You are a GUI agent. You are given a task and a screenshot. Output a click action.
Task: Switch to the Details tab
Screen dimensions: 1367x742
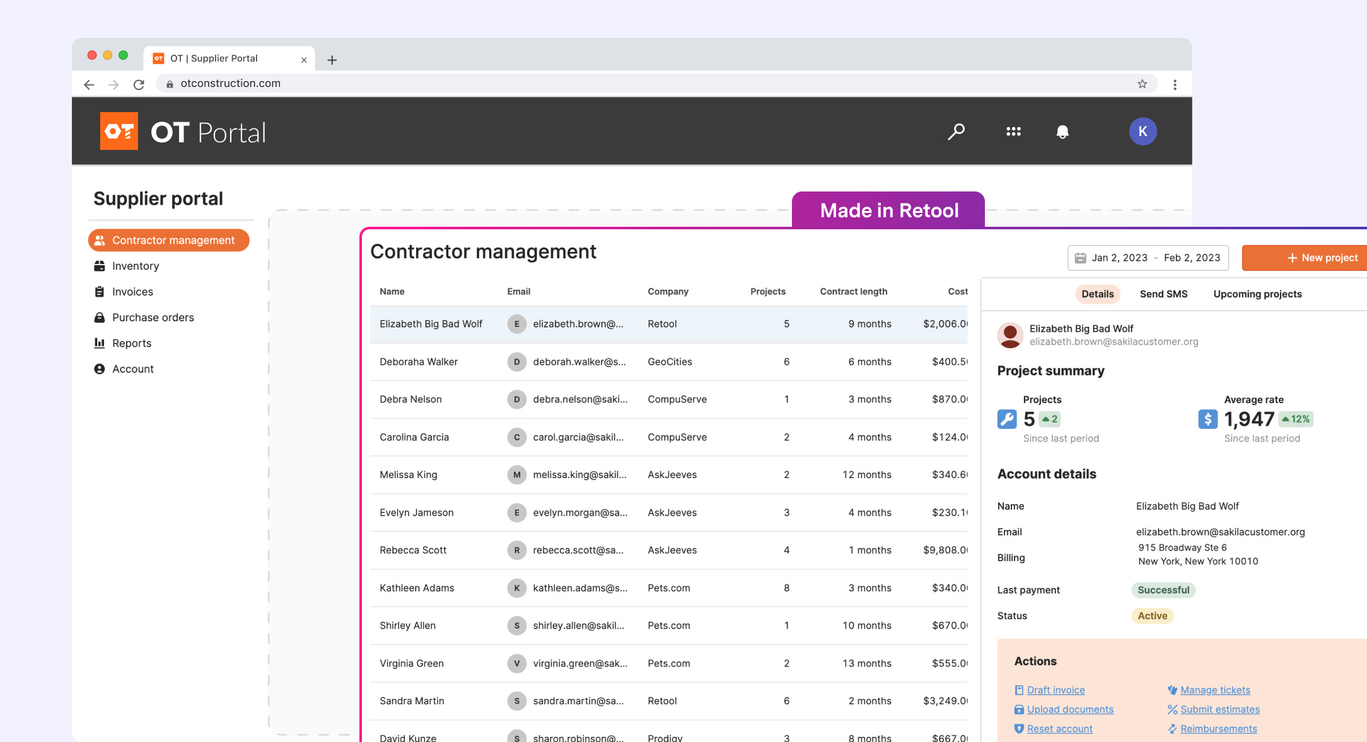(1097, 294)
